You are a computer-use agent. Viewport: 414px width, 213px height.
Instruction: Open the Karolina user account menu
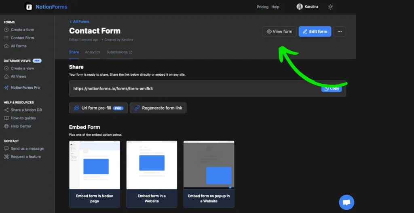[x=308, y=7]
